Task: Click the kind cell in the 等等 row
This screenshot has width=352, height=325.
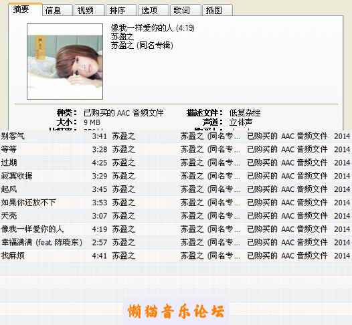Action: pos(287,149)
